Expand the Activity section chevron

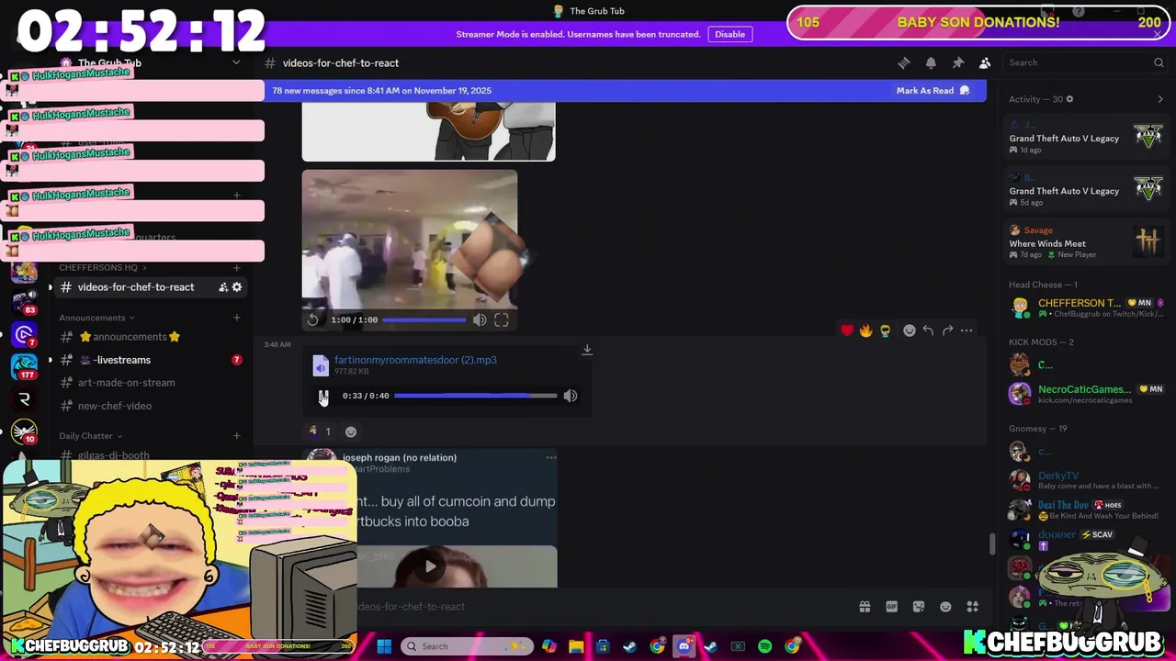click(x=1159, y=99)
